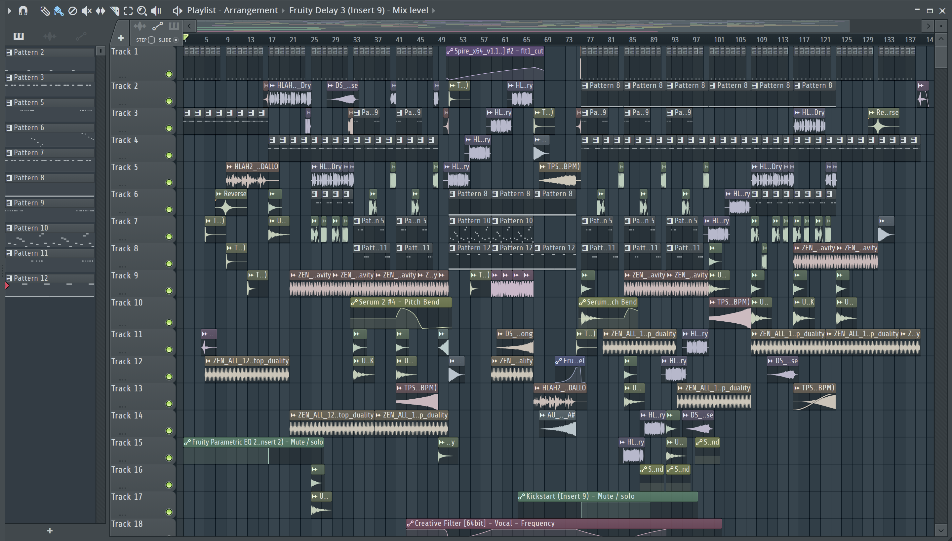Viewport: 952px width, 541px height.
Task: Click the Playback scrub speaker tool
Action: (x=156, y=11)
